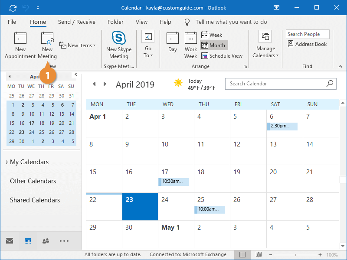Click the vertical scrollbar thumb
Image resolution: width=347 pixels, height=260 pixels.
pos(343,179)
